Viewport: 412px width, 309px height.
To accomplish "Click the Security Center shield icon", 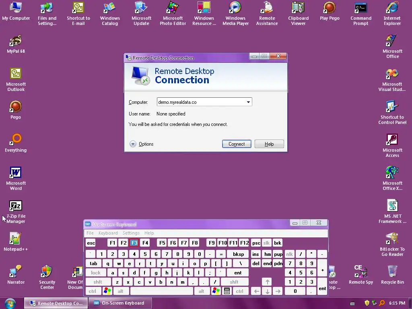I will pyautogui.click(x=47, y=277).
